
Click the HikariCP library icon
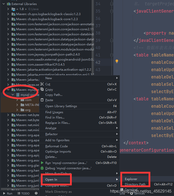pyautogui.click(x=14, y=65)
